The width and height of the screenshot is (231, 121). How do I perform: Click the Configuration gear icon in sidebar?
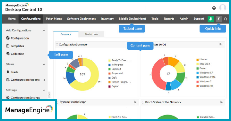8,38
